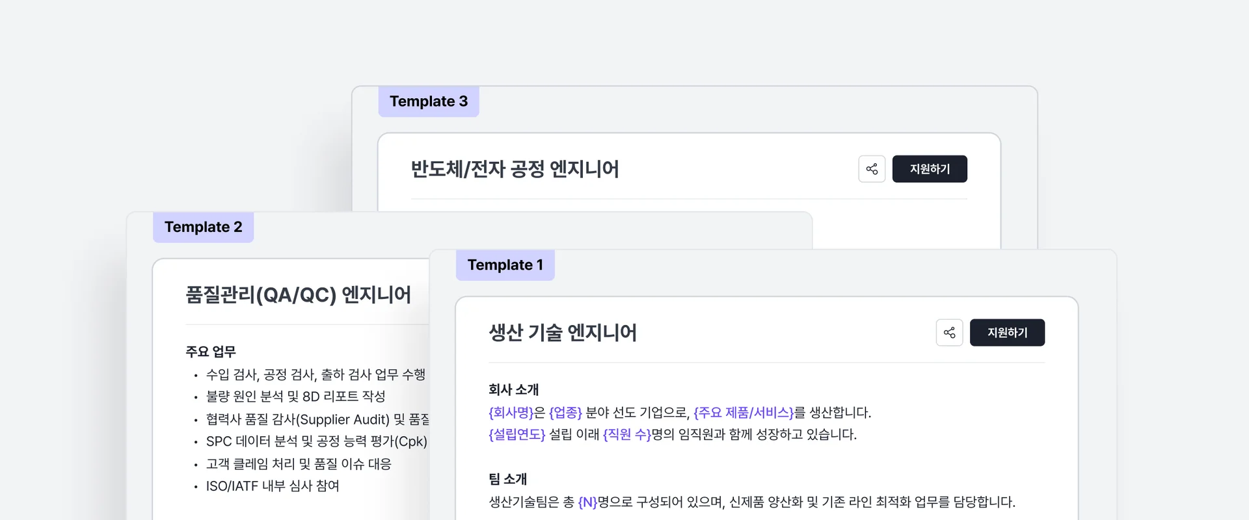Viewport: 1249px width, 520px height.
Task: Click the ISO/IATF 내부 심사 참여 list item
Action: point(273,486)
